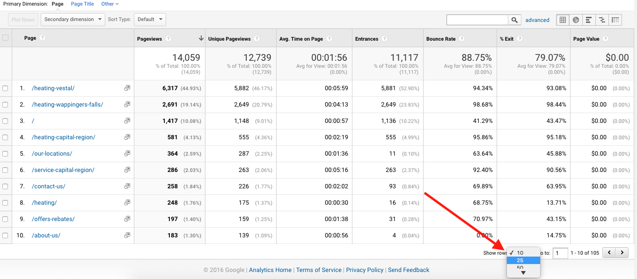
Task: Select the checkbox next to /contact-us/
Action: tap(5, 186)
